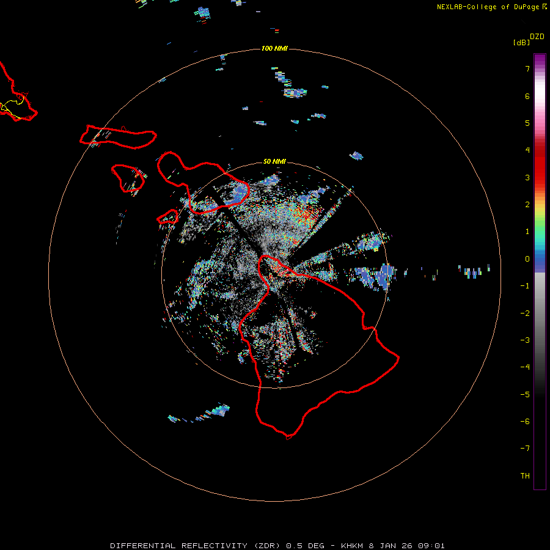Click the 4 value on color scale

(x=527, y=150)
